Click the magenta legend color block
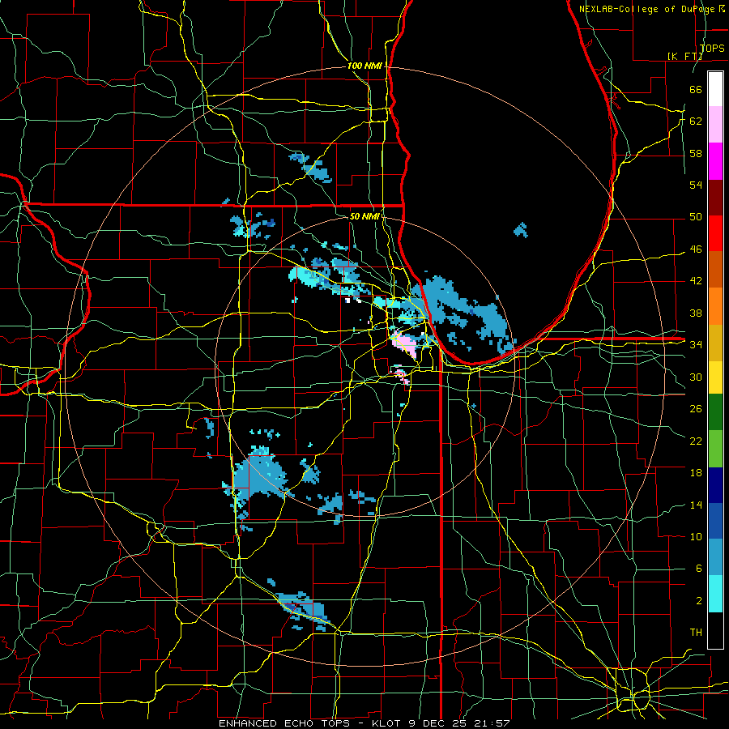This screenshot has width=729, height=729. pyautogui.click(x=715, y=161)
